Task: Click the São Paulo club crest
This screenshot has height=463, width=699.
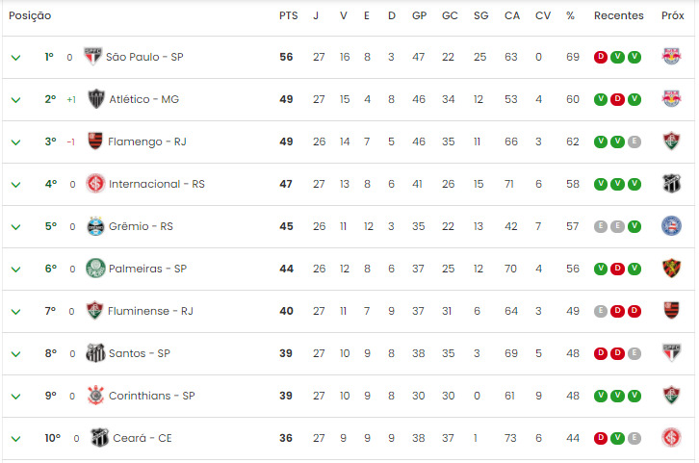Action: tap(92, 57)
